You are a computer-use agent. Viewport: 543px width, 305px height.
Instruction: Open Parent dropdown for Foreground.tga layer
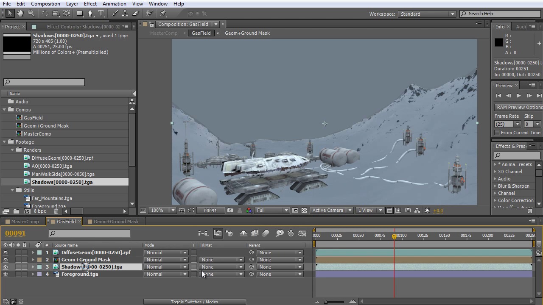pyautogui.click(x=280, y=274)
